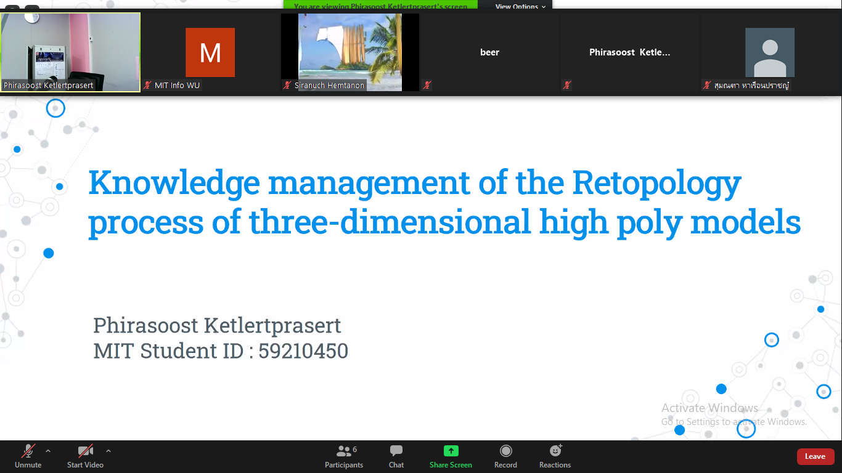Click the grey default avatar of the Thai-named participant
This screenshot has width=842, height=473.
tap(769, 52)
